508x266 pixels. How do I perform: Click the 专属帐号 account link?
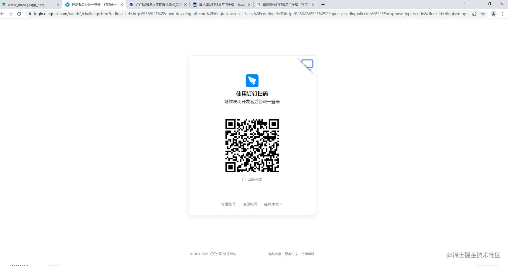point(228,204)
